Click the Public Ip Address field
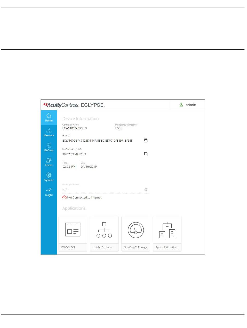This screenshot has height=328, width=247. (x=106, y=190)
